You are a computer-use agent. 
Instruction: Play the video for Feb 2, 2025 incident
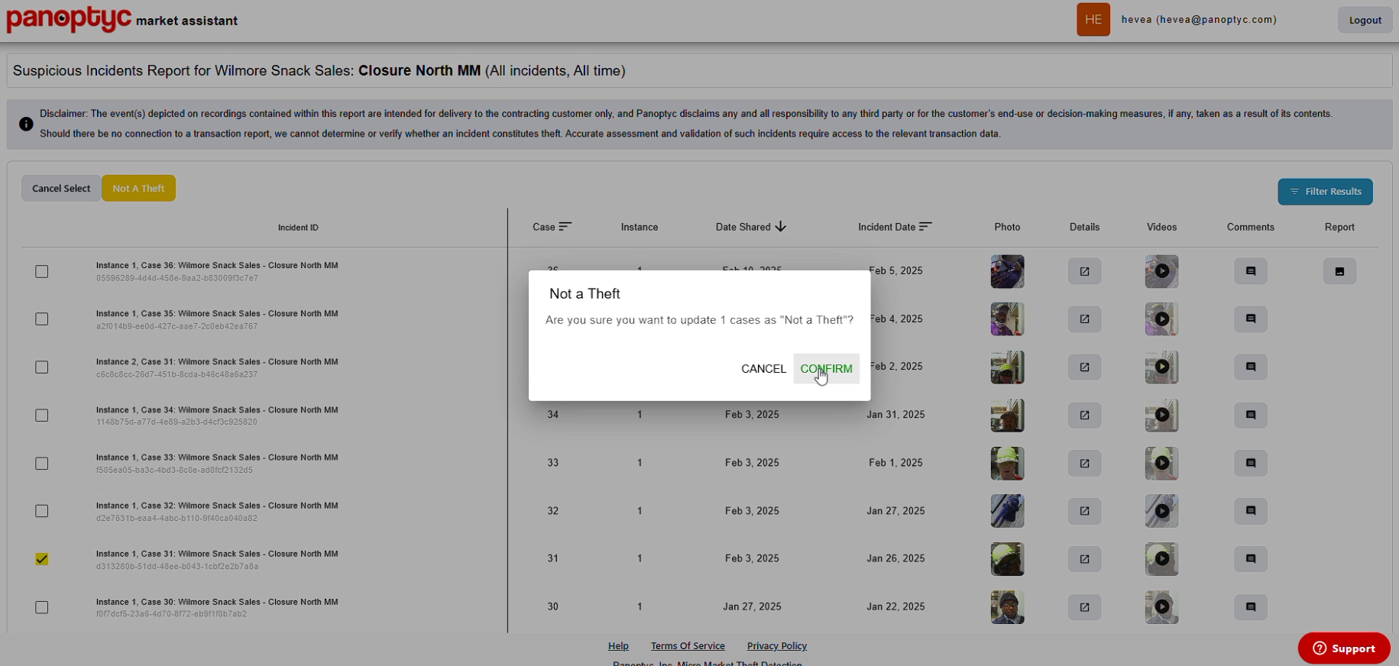pos(1161,367)
